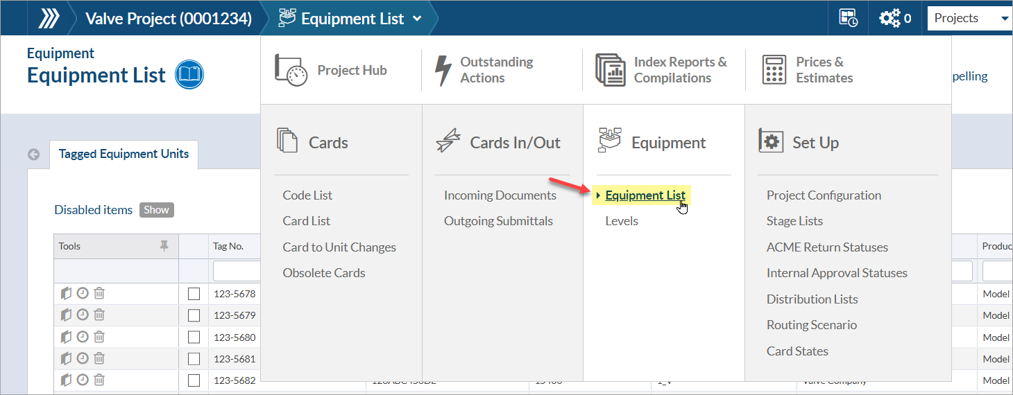Delete row 123-5681 with trash icon

tap(99, 358)
